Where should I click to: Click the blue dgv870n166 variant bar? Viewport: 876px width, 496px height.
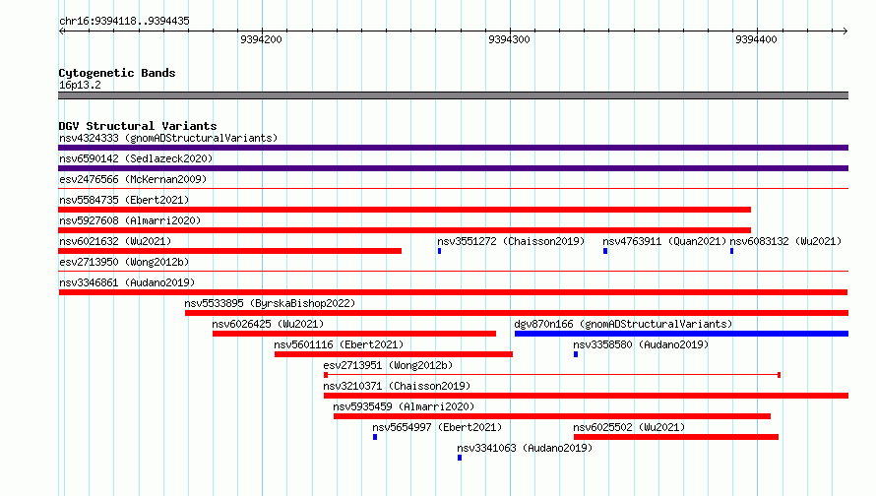point(681,334)
